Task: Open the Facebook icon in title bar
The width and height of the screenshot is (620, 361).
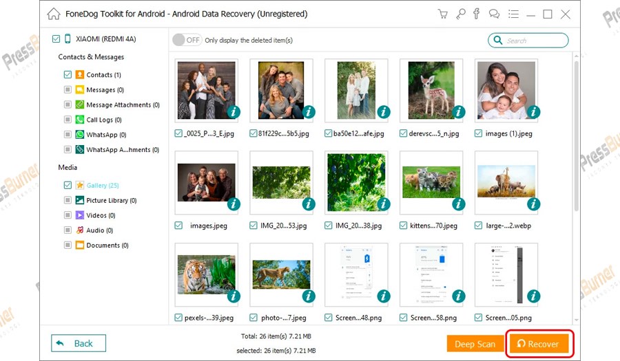Action: pos(476,14)
